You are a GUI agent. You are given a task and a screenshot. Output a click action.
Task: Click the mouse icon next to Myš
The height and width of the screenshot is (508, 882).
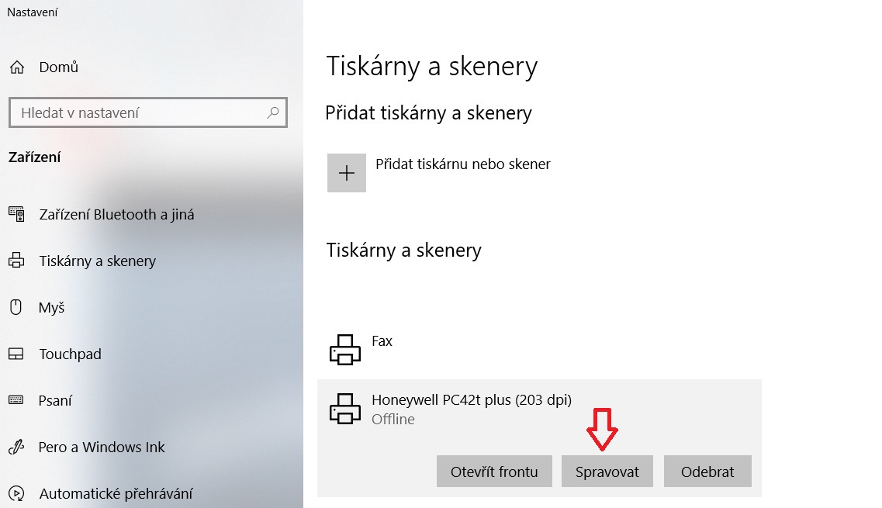click(x=16, y=308)
